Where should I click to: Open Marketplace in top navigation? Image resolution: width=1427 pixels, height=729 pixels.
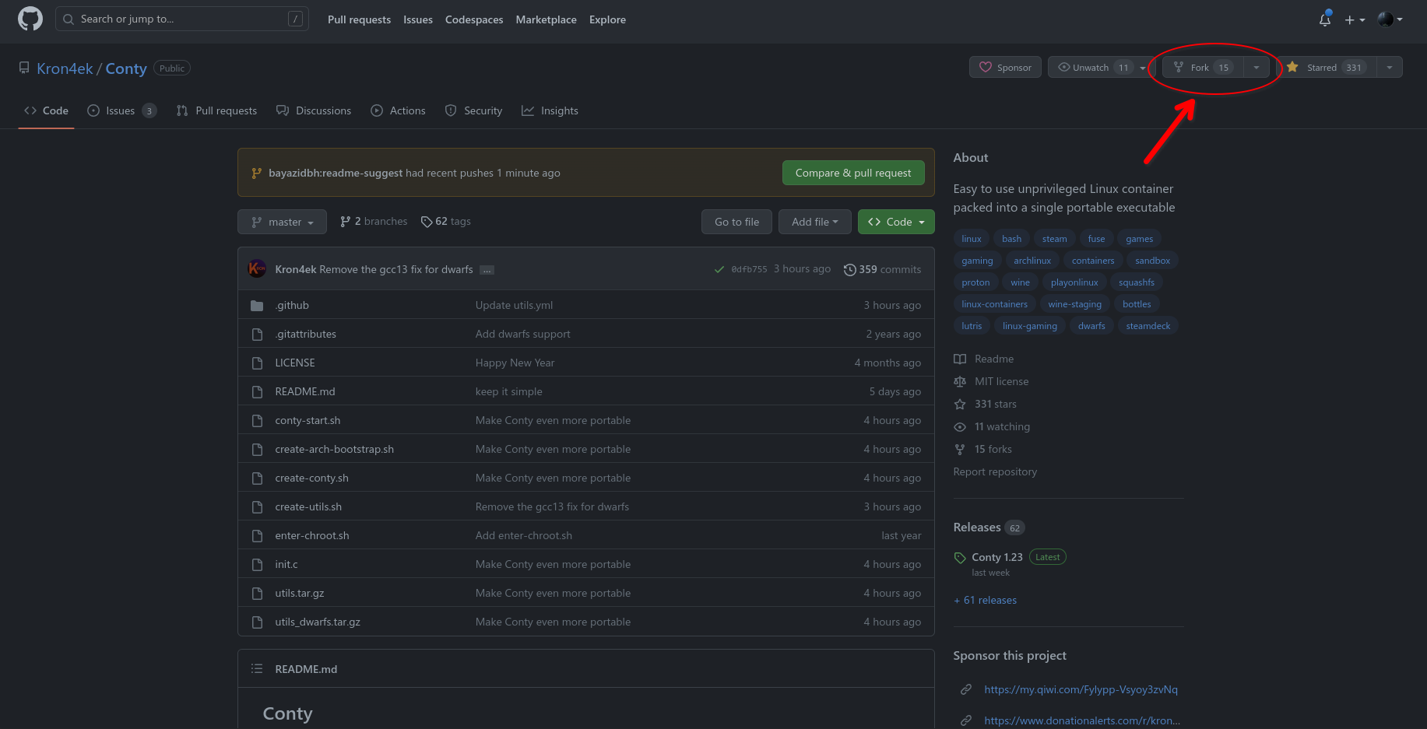point(546,19)
